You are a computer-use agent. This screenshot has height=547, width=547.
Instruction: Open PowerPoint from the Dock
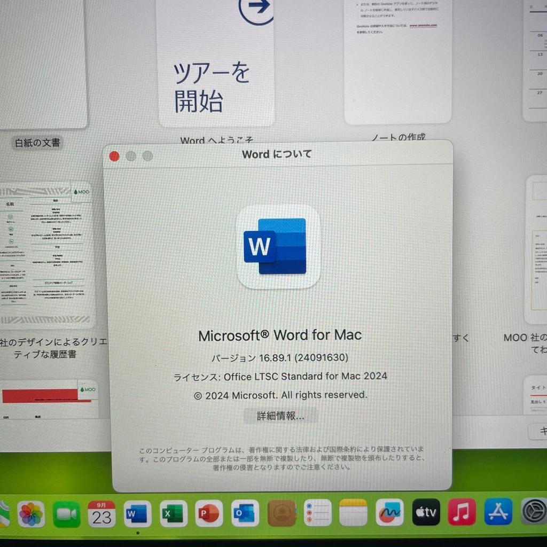[x=209, y=513]
